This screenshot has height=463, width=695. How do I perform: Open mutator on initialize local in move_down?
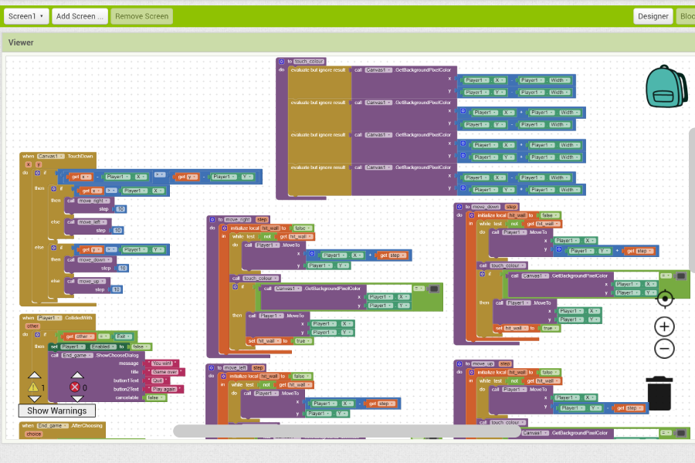click(x=472, y=215)
